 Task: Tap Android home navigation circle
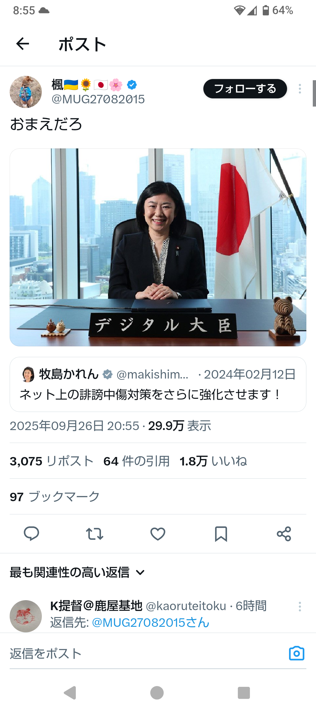click(x=157, y=693)
